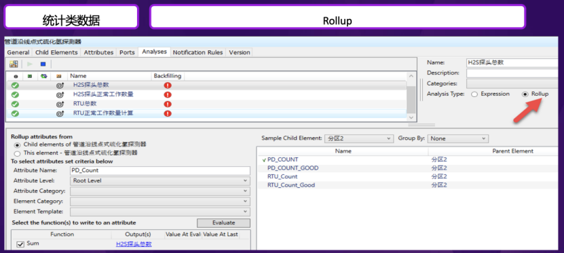
Task: Open the Element Template dropdown
Action: tap(160, 212)
